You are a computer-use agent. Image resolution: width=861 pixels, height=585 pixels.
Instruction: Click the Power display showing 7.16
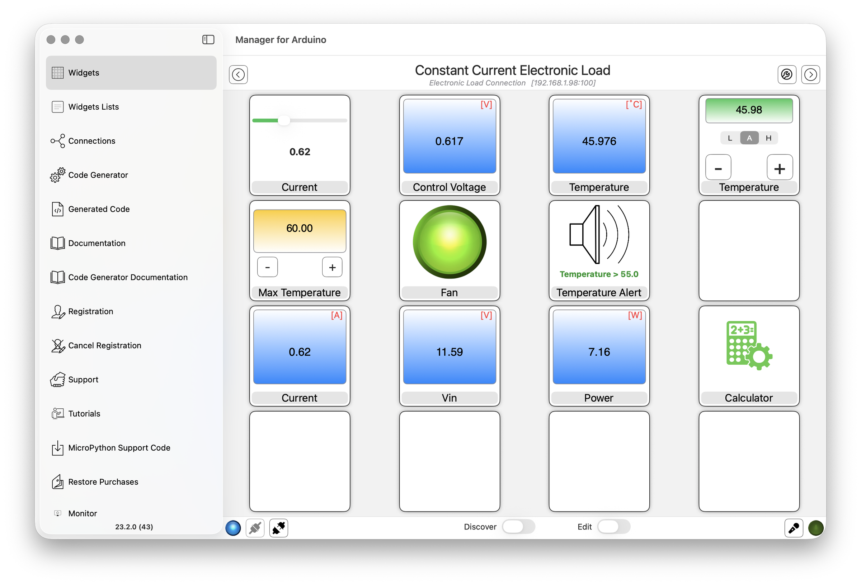(599, 347)
